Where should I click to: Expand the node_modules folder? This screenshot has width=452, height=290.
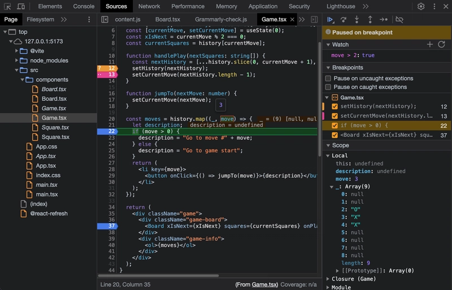tap(16, 60)
